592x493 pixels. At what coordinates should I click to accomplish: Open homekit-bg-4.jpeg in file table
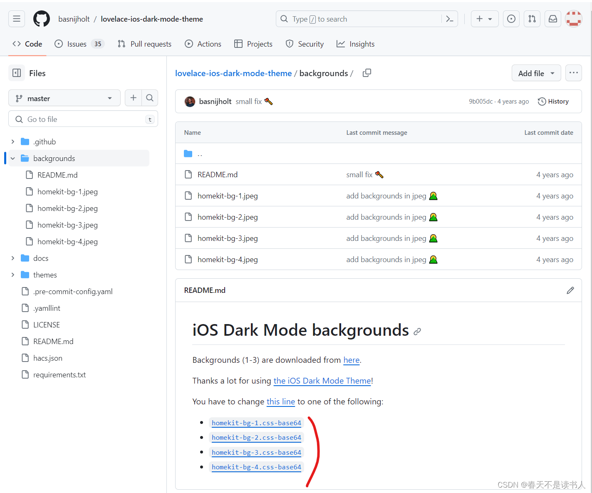coord(228,260)
